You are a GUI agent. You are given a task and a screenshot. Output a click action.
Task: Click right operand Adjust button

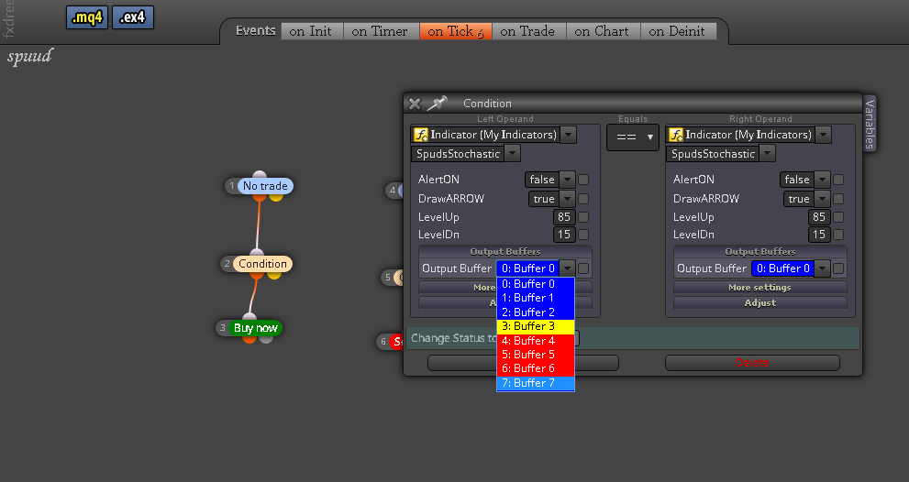[x=760, y=303]
